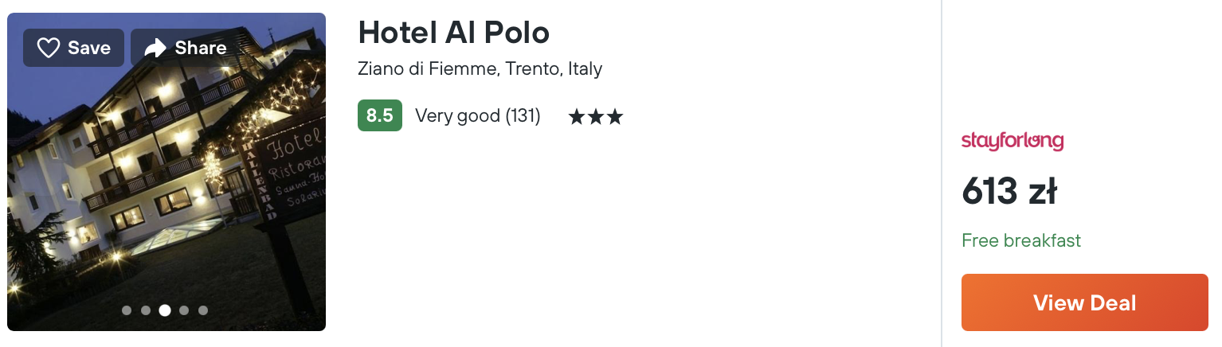1222x347 pixels.
Task: Jump to the first photo carousel dot
Action: click(127, 310)
